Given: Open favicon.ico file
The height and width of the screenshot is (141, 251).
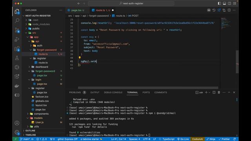Looking at the screenshot, I should [42, 97].
